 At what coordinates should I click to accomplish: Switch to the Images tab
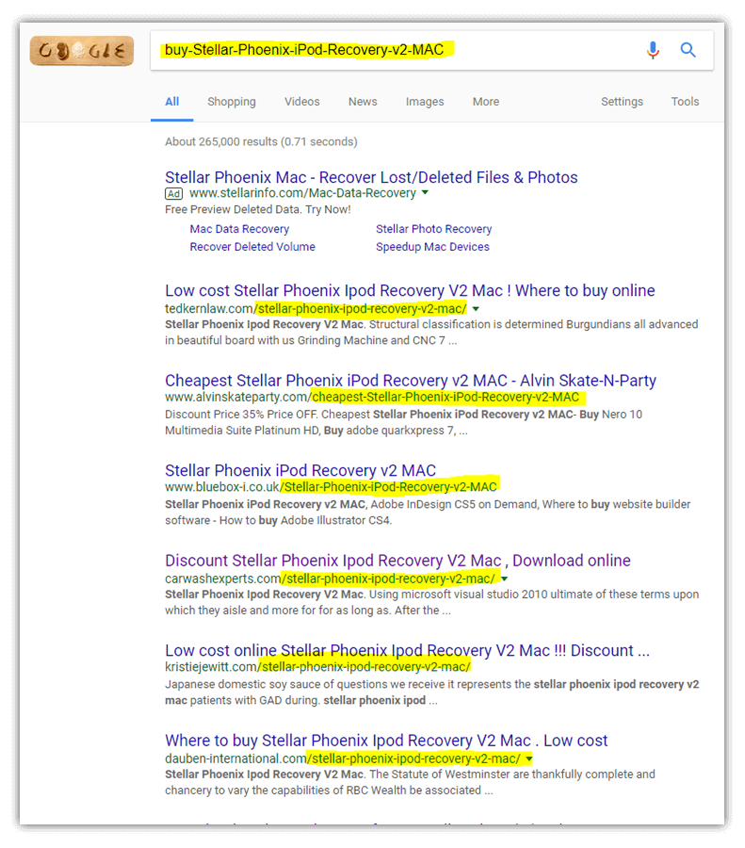(425, 102)
